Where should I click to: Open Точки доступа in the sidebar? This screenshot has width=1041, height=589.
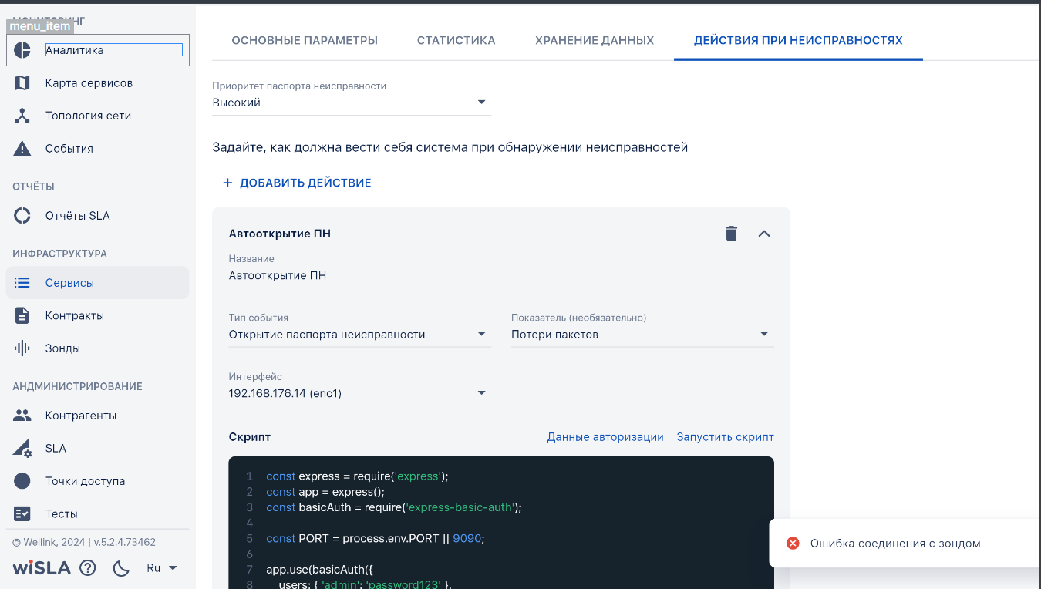click(97, 481)
